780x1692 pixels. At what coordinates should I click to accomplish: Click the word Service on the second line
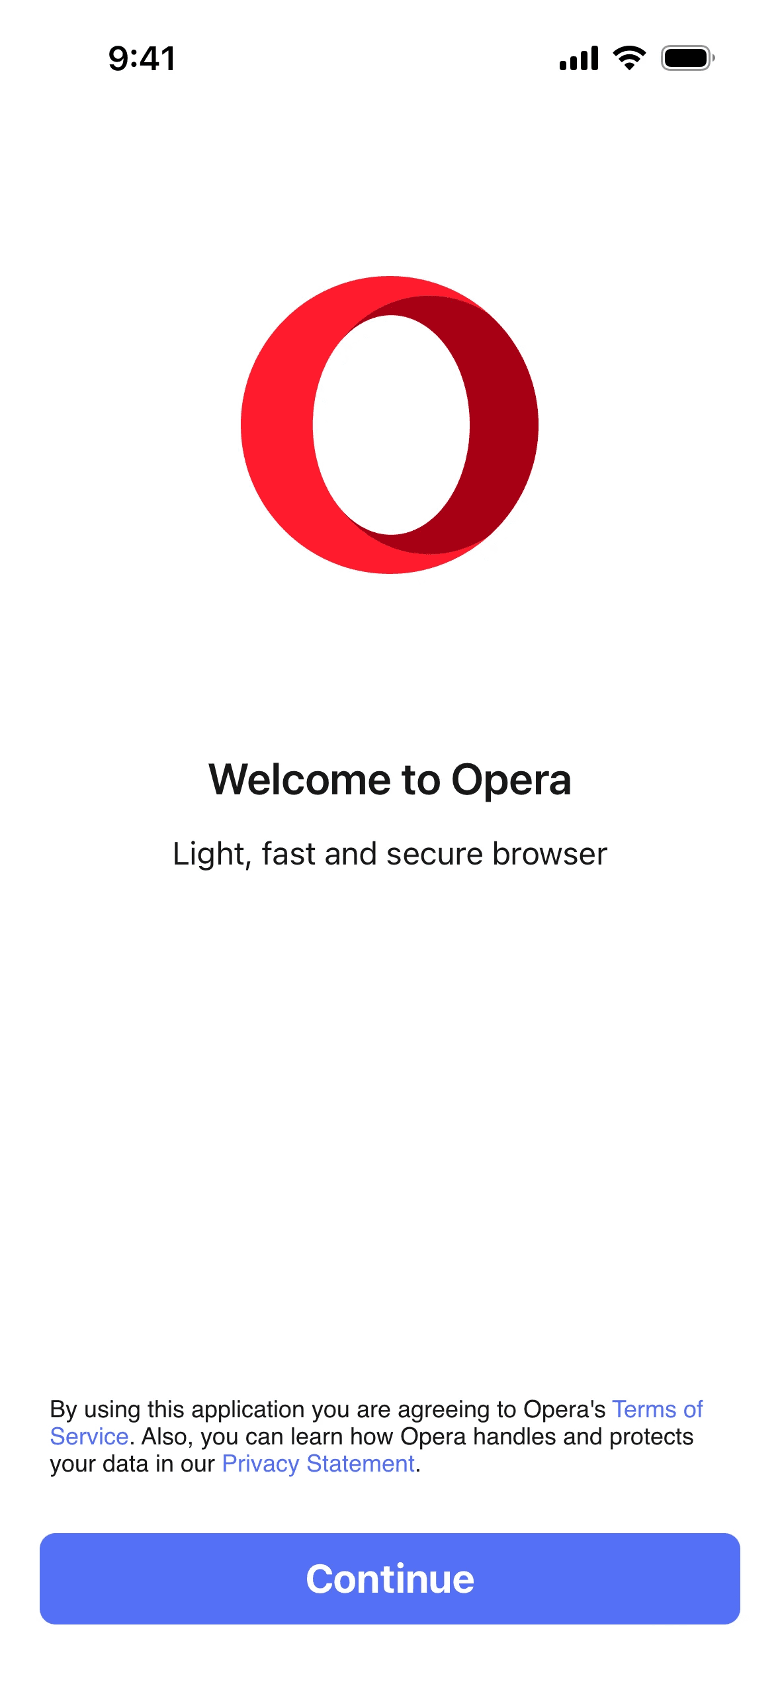click(89, 1436)
